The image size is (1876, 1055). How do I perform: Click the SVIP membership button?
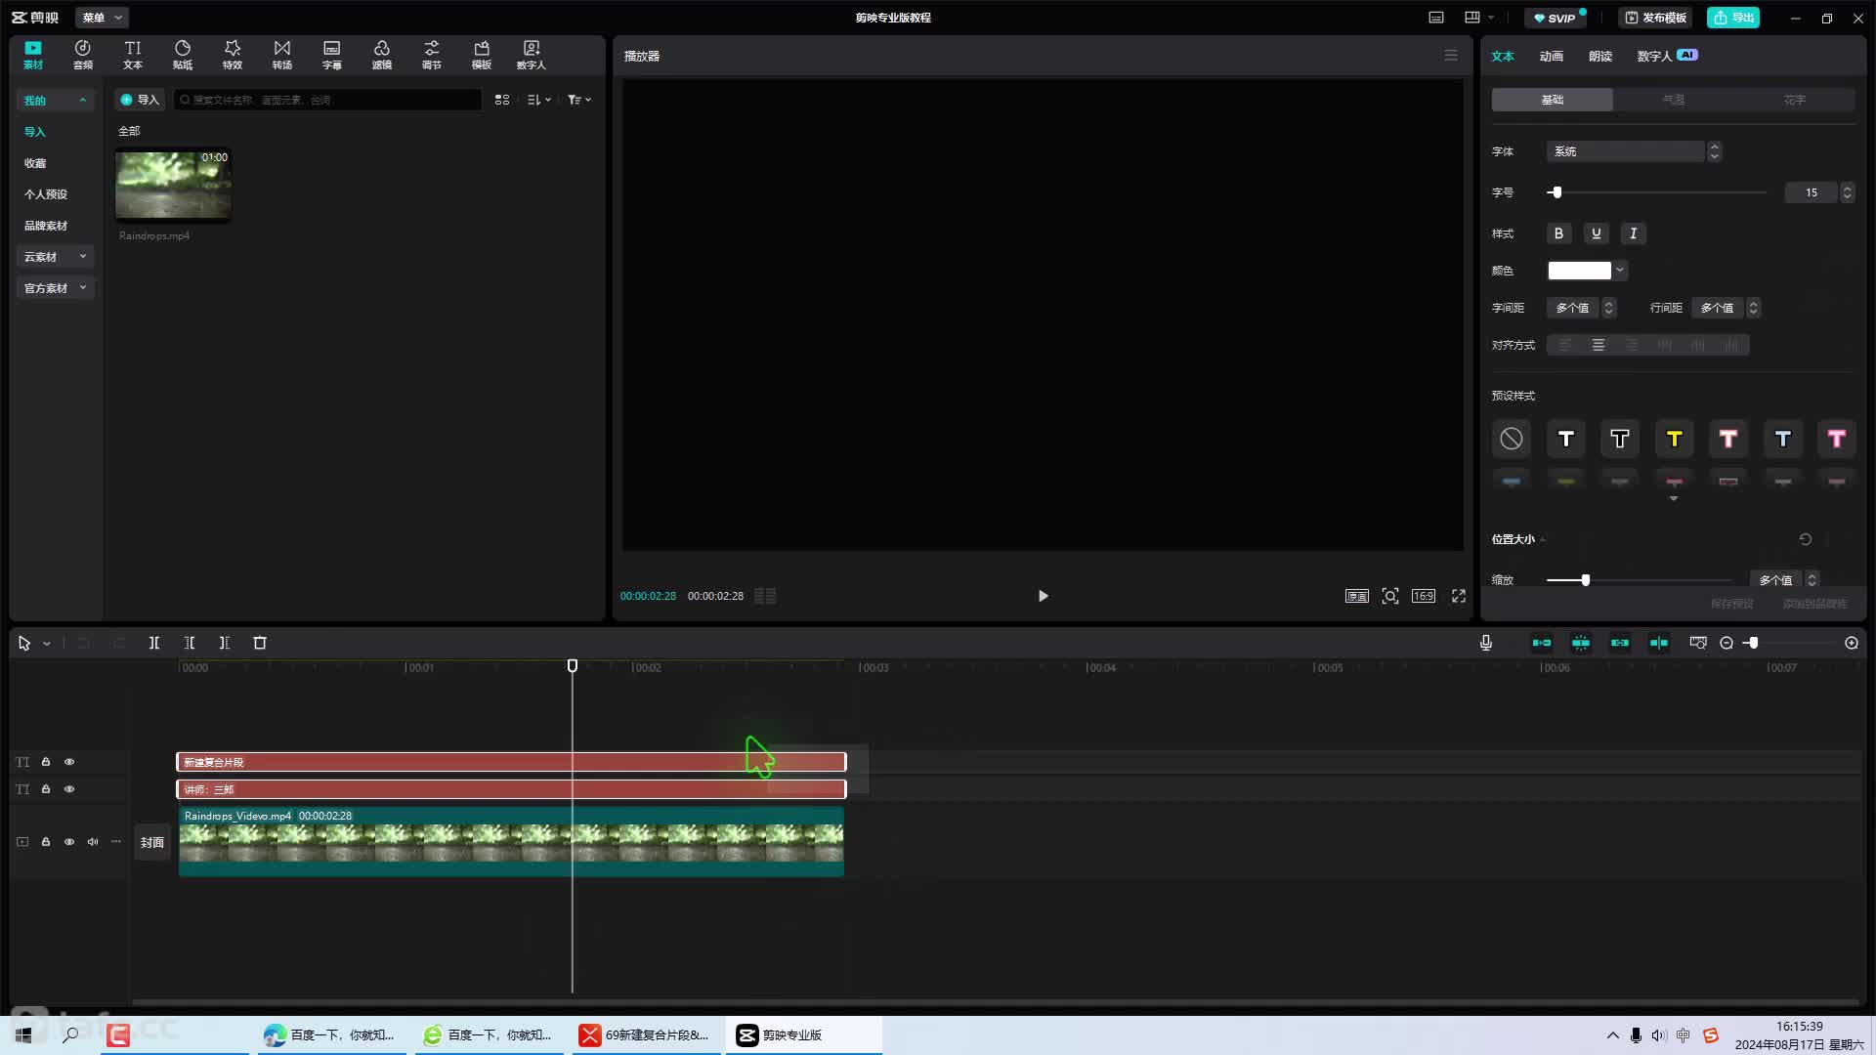1555,18
